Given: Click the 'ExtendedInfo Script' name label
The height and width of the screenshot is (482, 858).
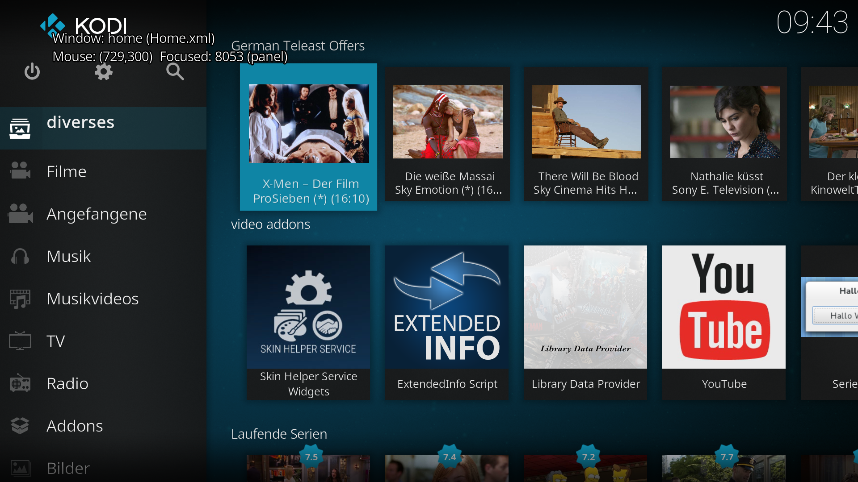Looking at the screenshot, I should pyautogui.click(x=447, y=384).
